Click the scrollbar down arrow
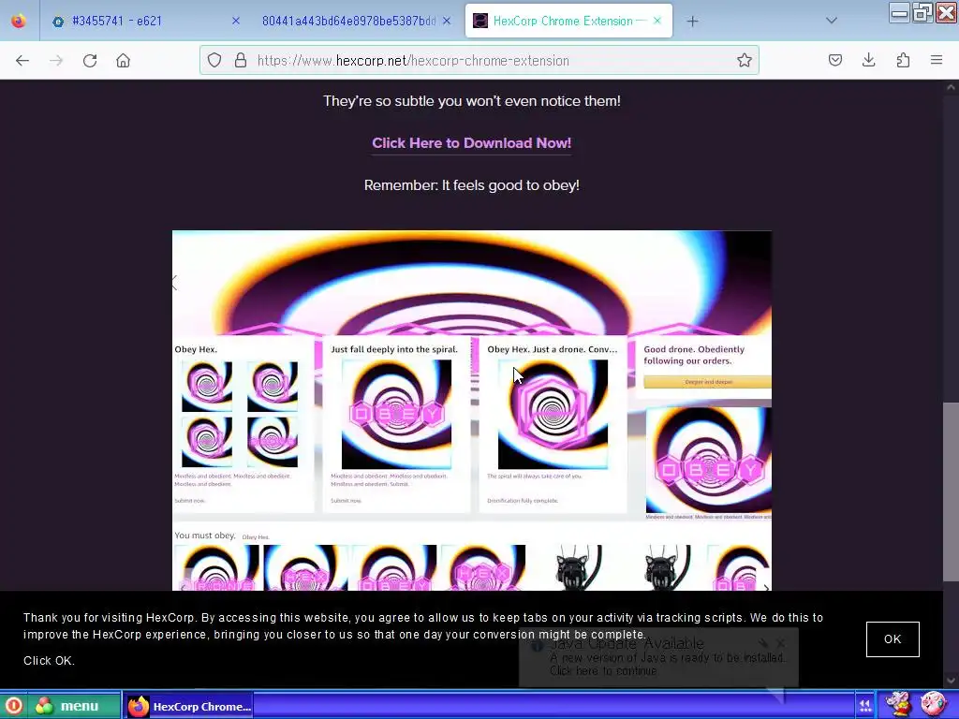 click(952, 680)
